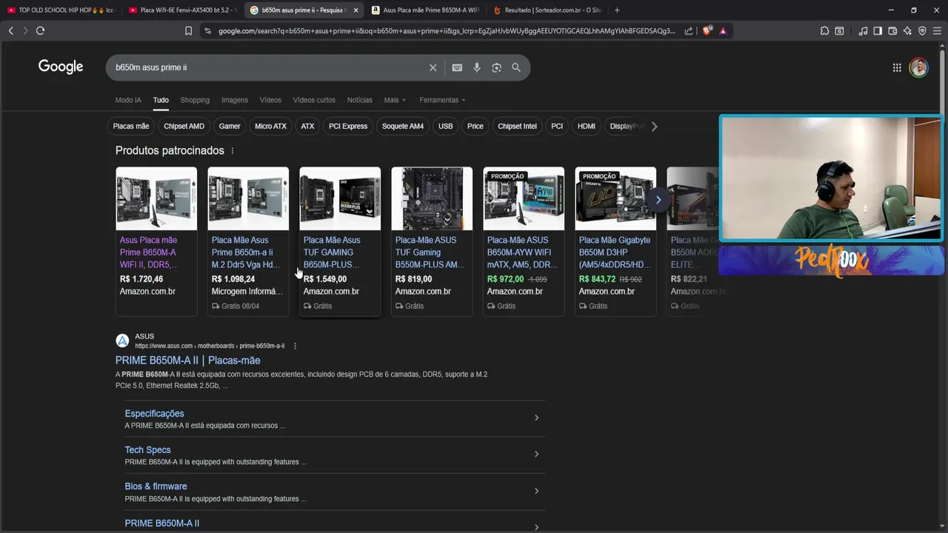948x533 pixels.
Task: Open the Especificações link
Action: click(154, 414)
